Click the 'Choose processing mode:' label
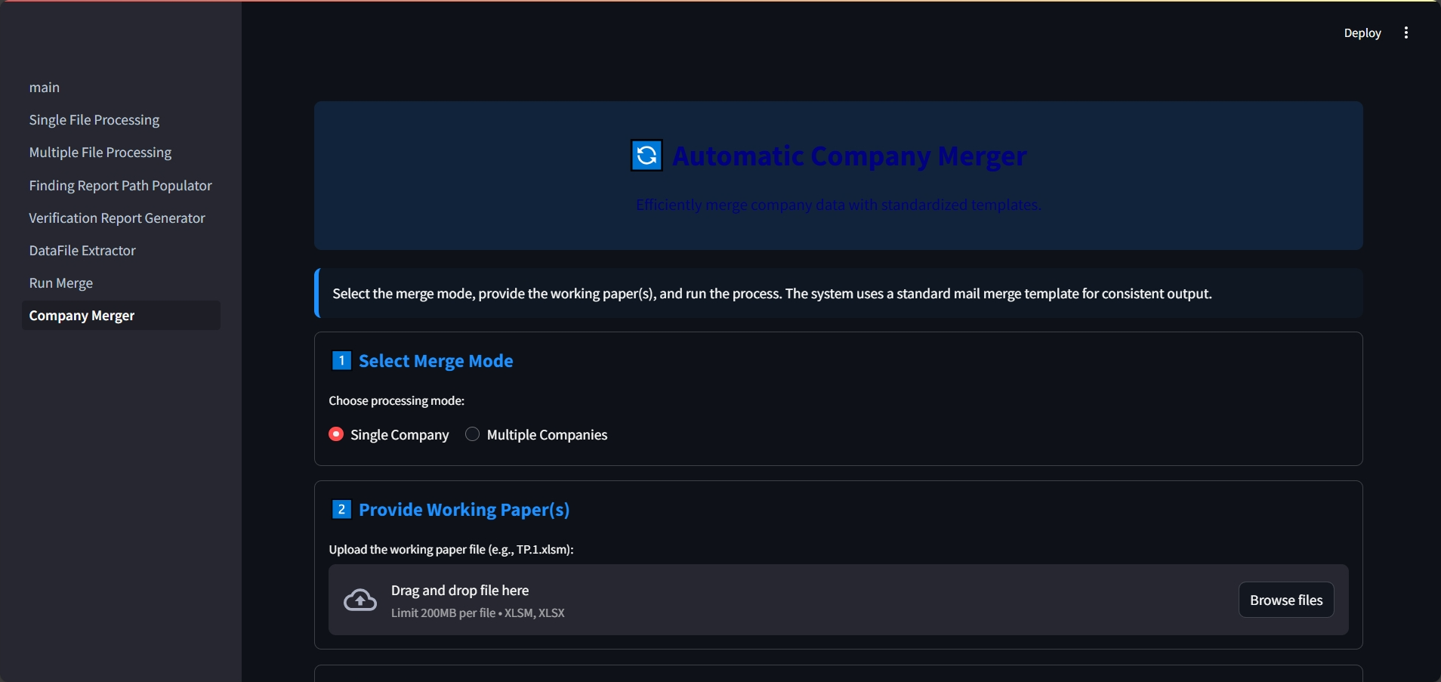Screen dimensions: 1441x682 point(397,401)
